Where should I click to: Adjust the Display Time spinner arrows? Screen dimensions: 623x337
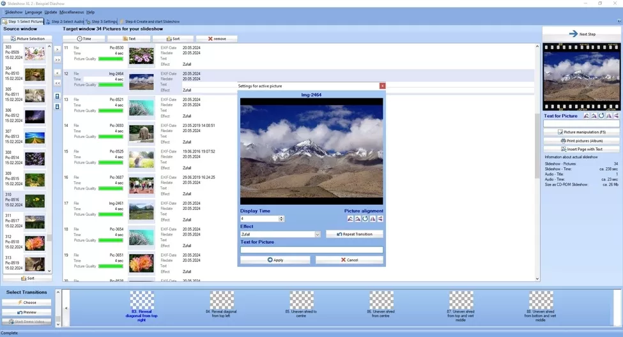pos(281,218)
